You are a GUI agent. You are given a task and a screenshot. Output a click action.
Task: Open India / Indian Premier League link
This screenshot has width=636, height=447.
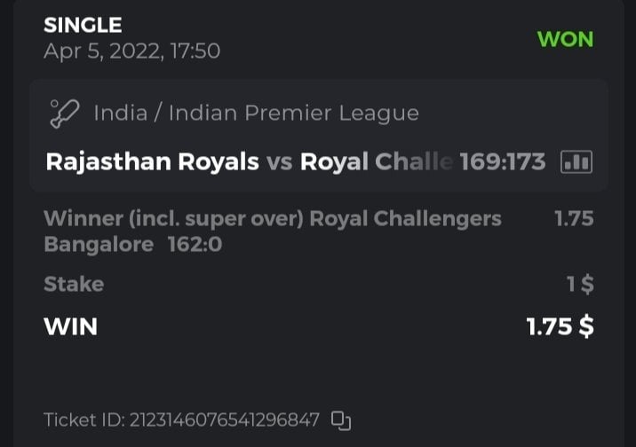[x=256, y=114]
